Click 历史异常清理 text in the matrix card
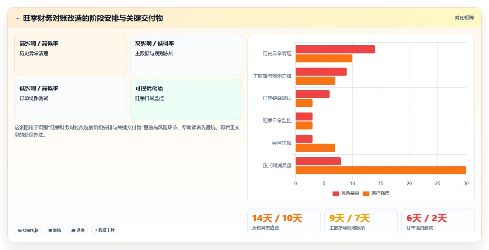489x250 pixels. tap(34, 53)
